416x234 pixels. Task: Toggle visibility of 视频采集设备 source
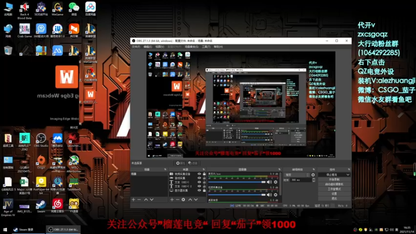click(199, 174)
